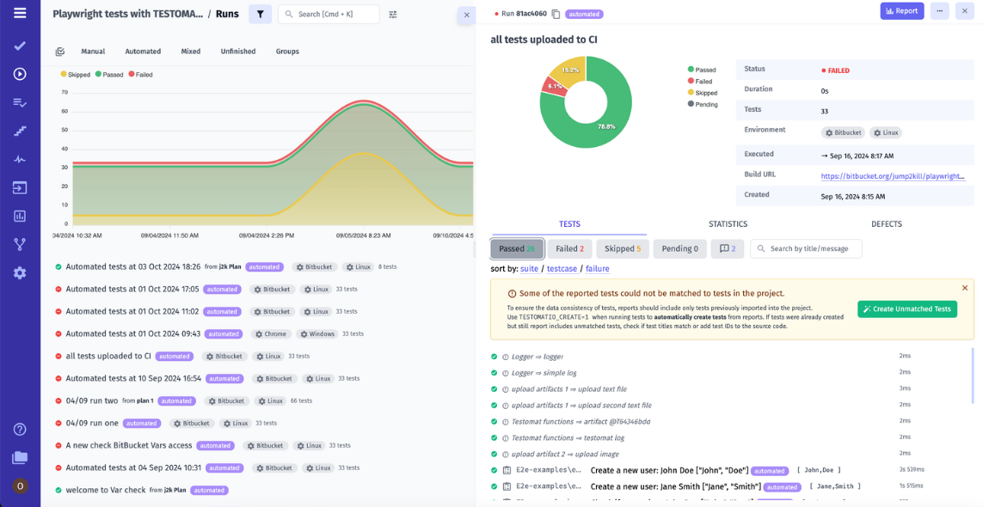The width and height of the screenshot is (989, 507).
Task: Open the hamburger menu in sidebar
Action: click(20, 14)
